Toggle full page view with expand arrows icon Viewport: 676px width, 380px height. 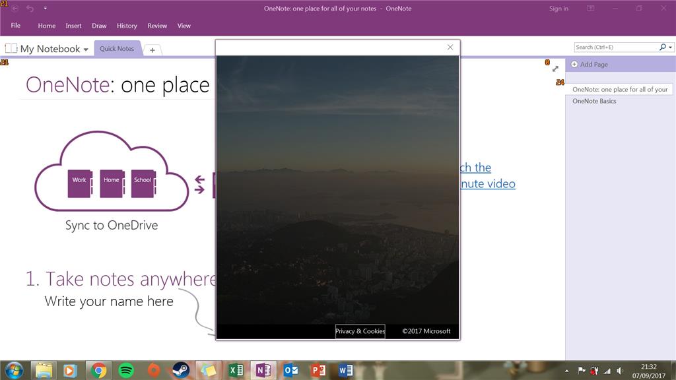pyautogui.click(x=555, y=69)
